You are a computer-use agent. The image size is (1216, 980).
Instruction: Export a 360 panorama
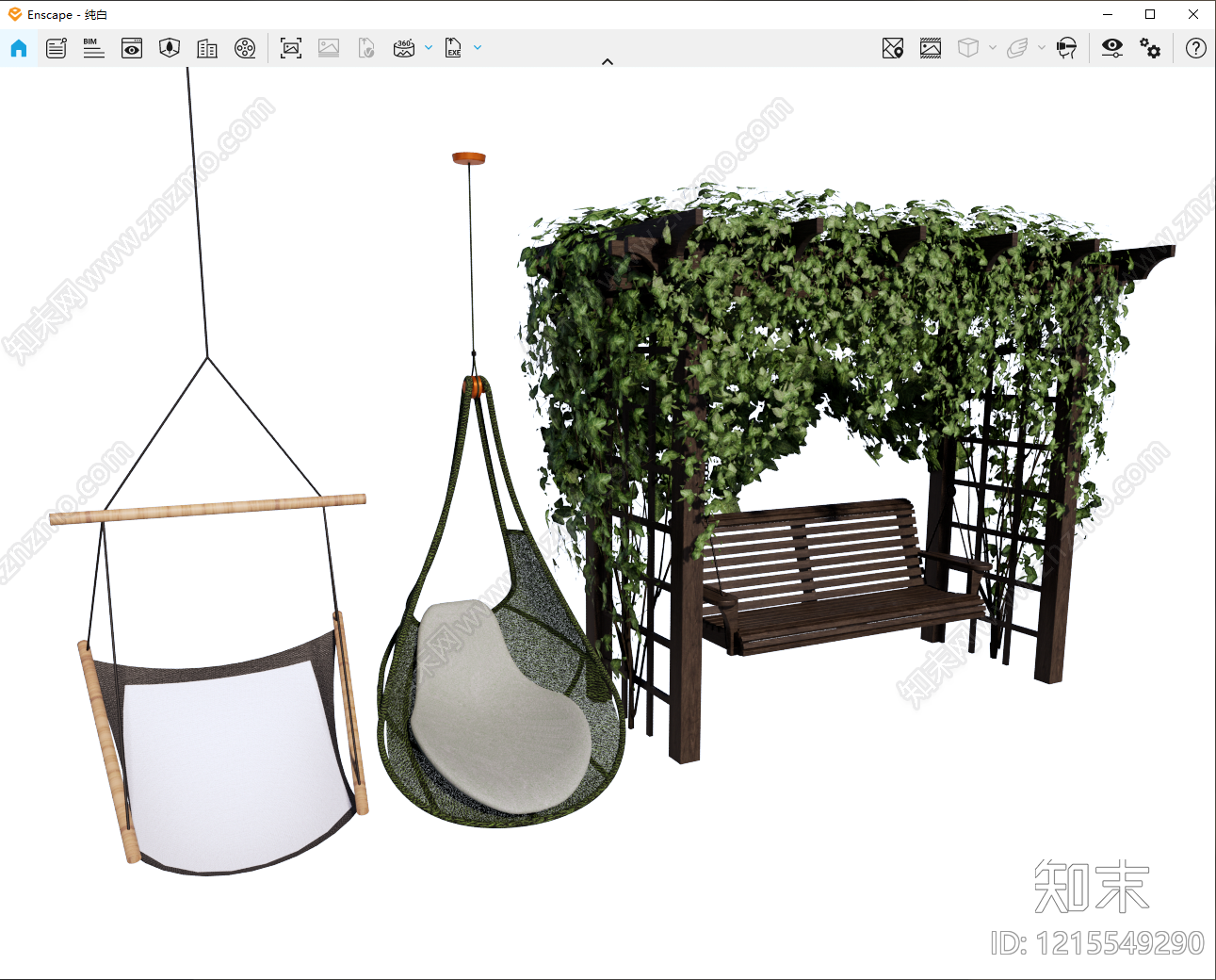(404, 48)
